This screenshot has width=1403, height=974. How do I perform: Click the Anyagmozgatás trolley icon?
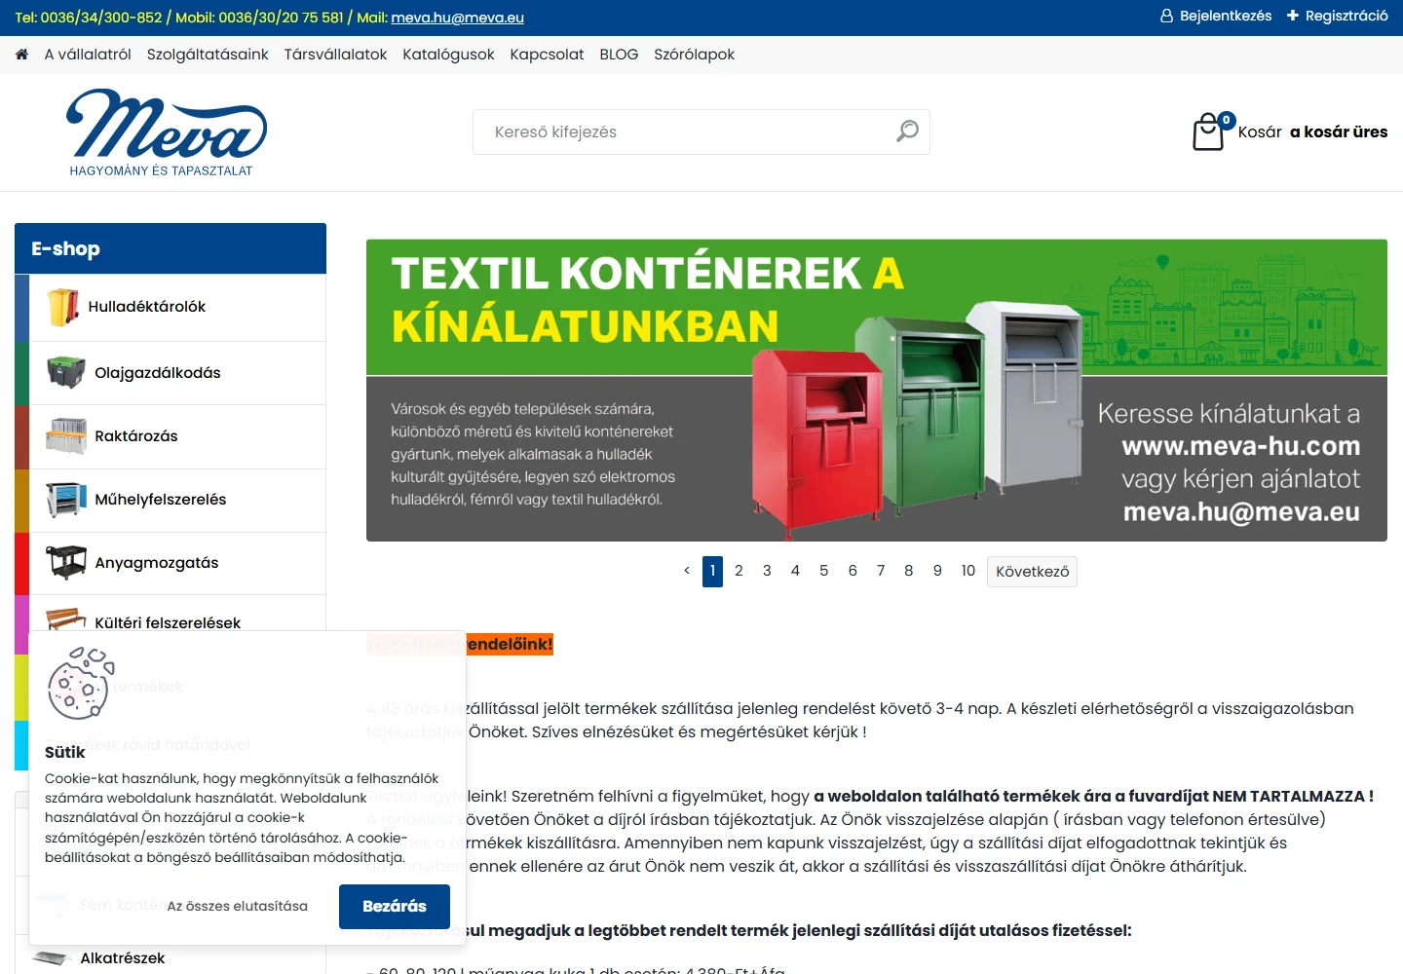tap(65, 562)
